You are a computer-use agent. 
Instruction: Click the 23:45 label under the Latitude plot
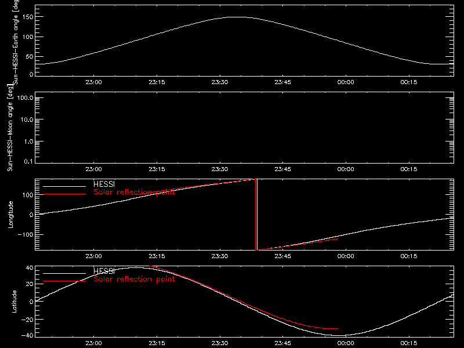(x=282, y=343)
